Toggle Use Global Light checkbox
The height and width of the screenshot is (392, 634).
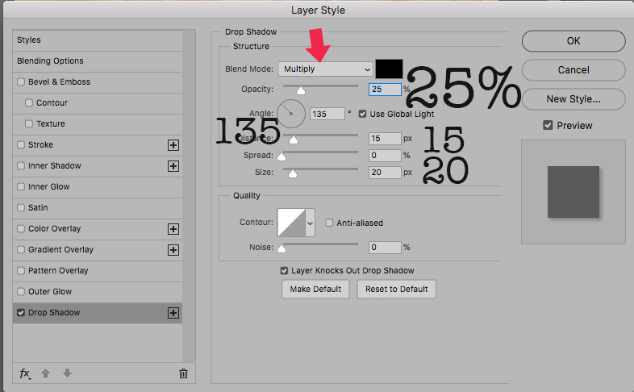click(363, 114)
